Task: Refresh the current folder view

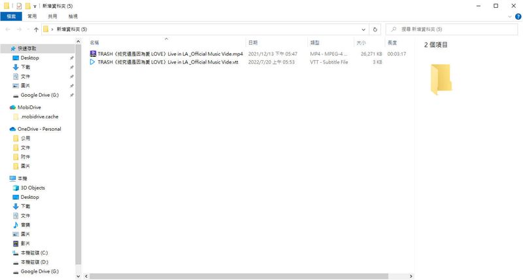Action: tap(375, 29)
